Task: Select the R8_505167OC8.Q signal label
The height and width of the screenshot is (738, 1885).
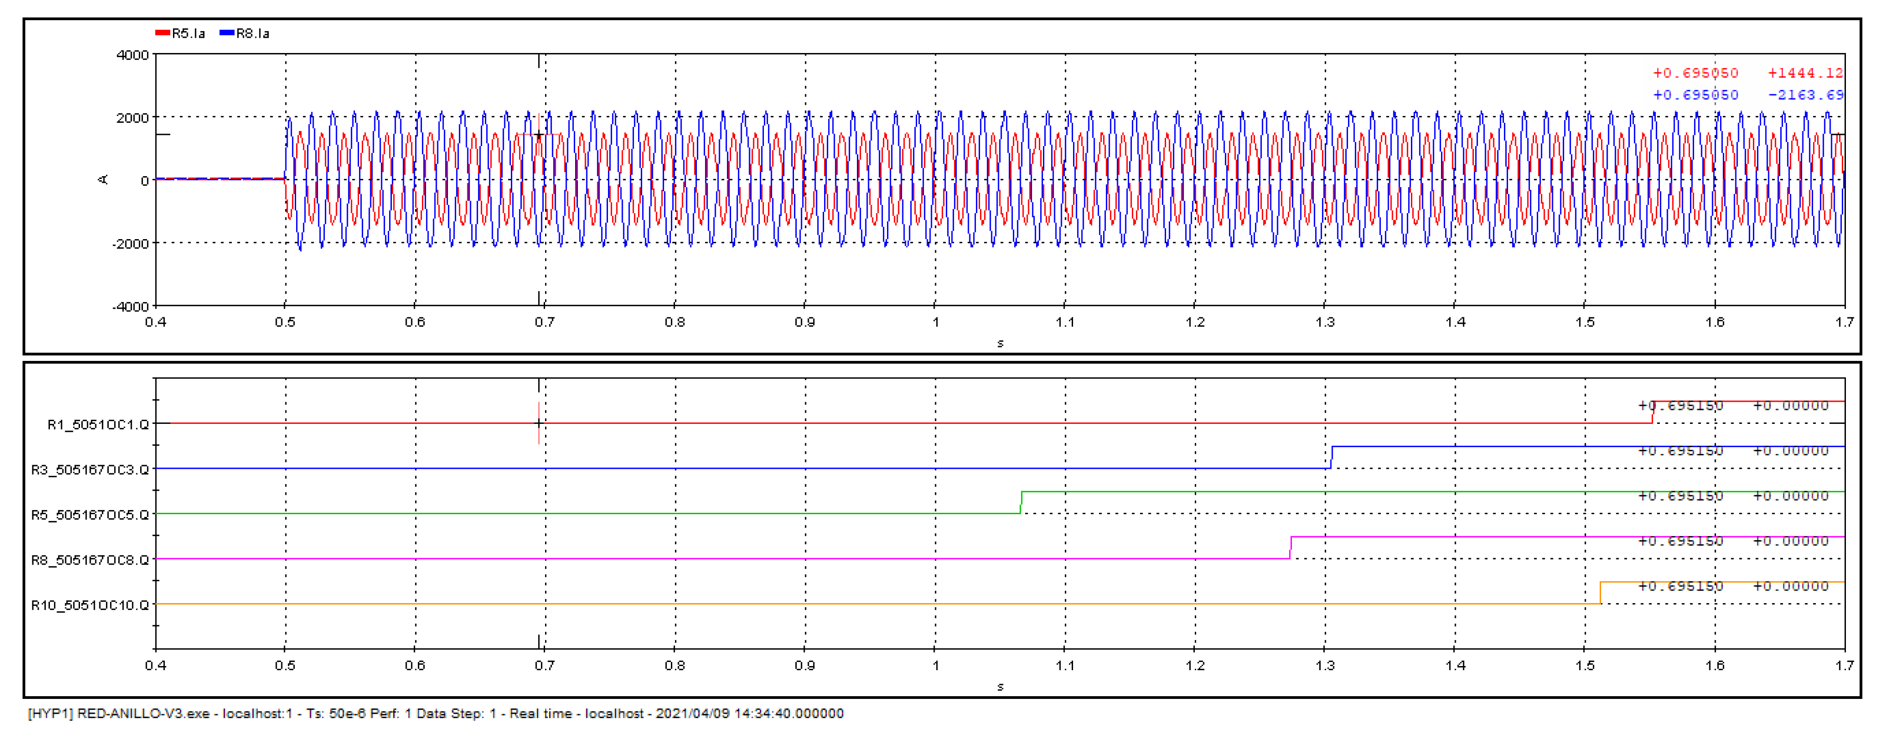Action: 90,560
